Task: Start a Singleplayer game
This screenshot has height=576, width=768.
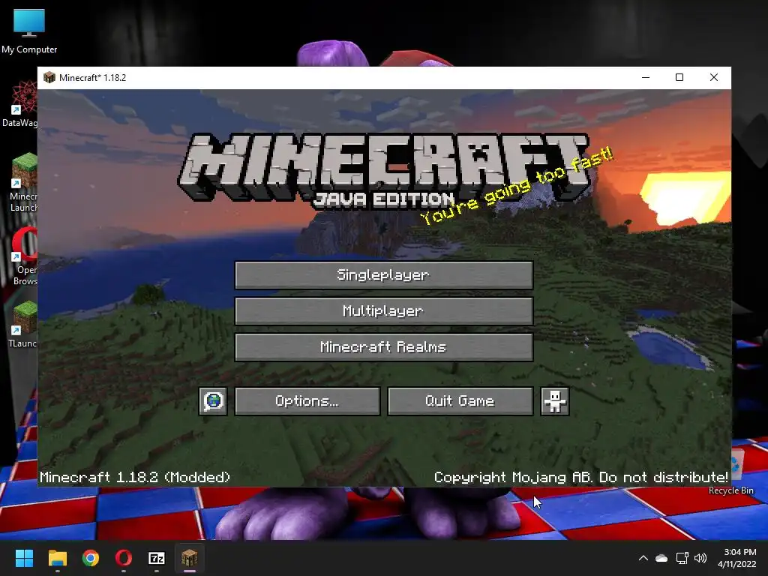Action: pyautogui.click(x=383, y=274)
